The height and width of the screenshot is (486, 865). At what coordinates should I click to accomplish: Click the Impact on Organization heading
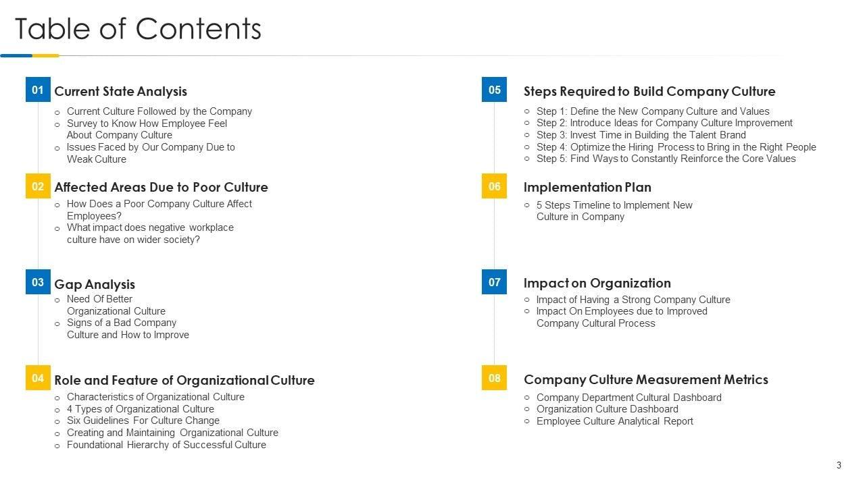coord(597,283)
